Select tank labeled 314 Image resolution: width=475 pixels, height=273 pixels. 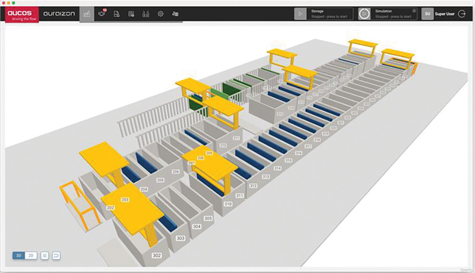pyautogui.click(x=277, y=168)
